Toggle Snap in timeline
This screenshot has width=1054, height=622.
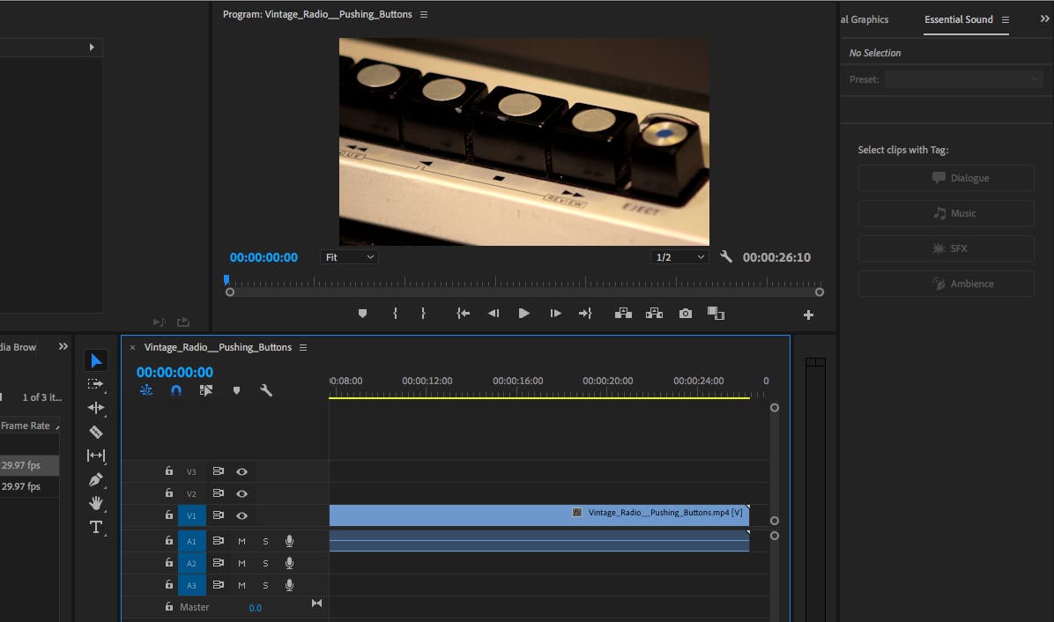(x=176, y=390)
